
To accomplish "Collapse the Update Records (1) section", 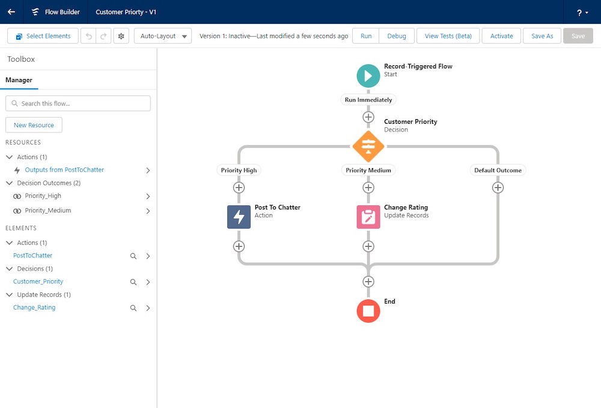I will [10, 295].
